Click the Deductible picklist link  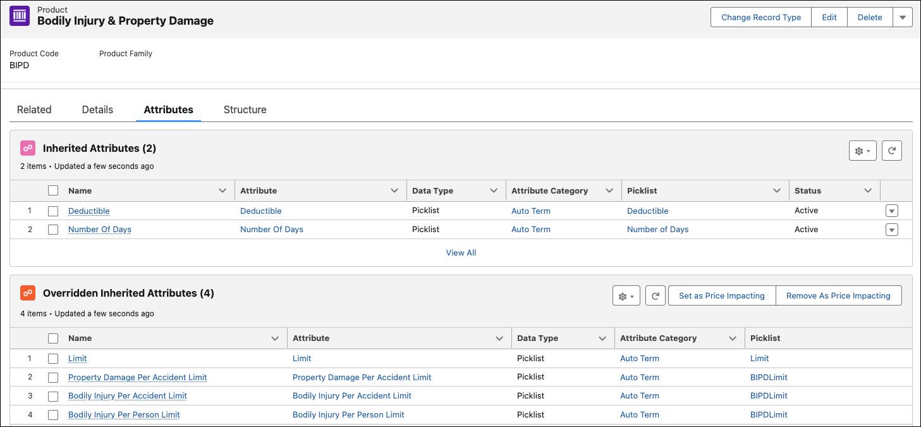tap(647, 210)
